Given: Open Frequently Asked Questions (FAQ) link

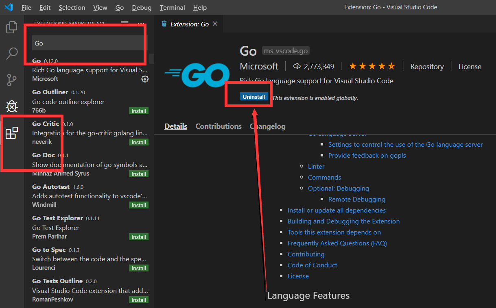Looking at the screenshot, I should (337, 243).
